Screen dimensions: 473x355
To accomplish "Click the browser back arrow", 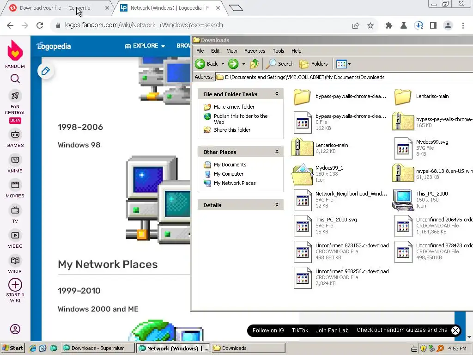I will [10, 25].
